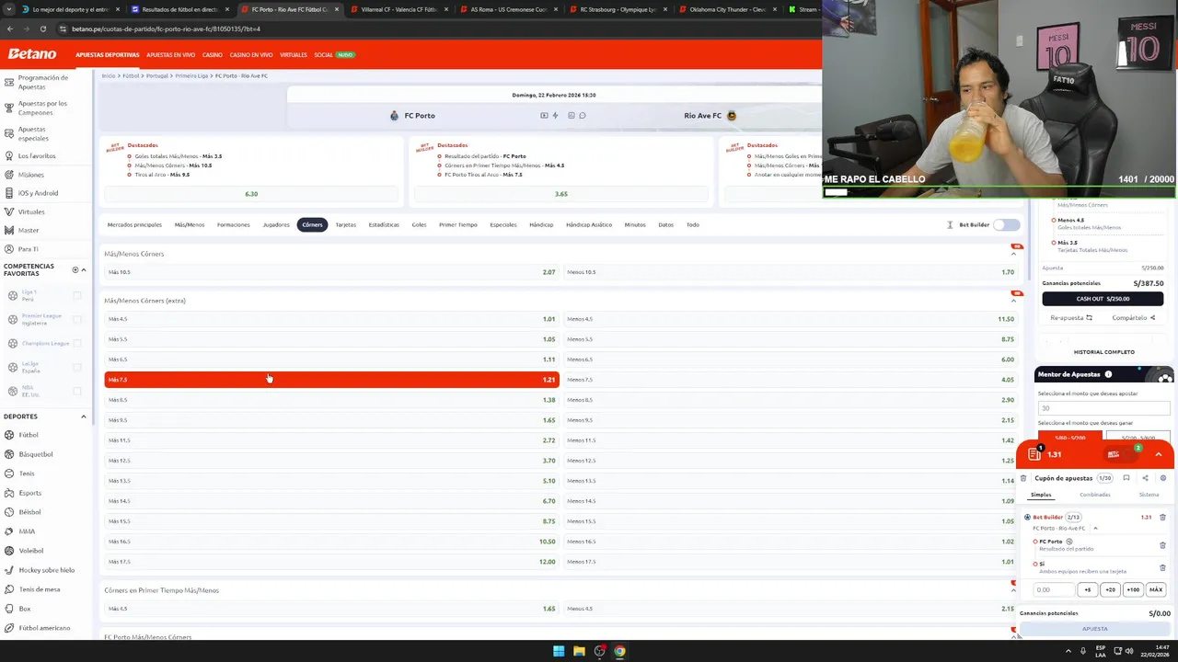The height and width of the screenshot is (662, 1178).
Task: Click CASH OUT S/250.00 button
Action: click(x=1103, y=299)
